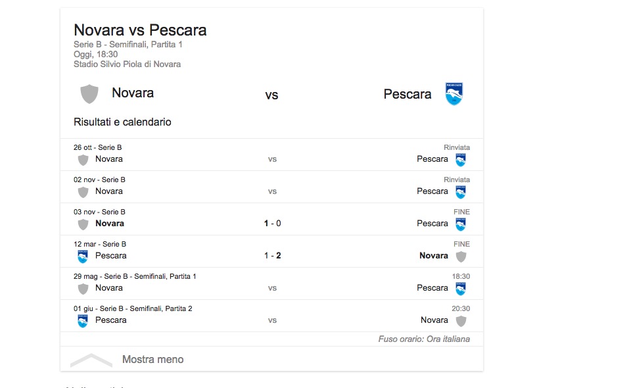Click Novara shield in 12 mar match row
Image resolution: width=631 pixels, height=388 pixels.
point(461,256)
